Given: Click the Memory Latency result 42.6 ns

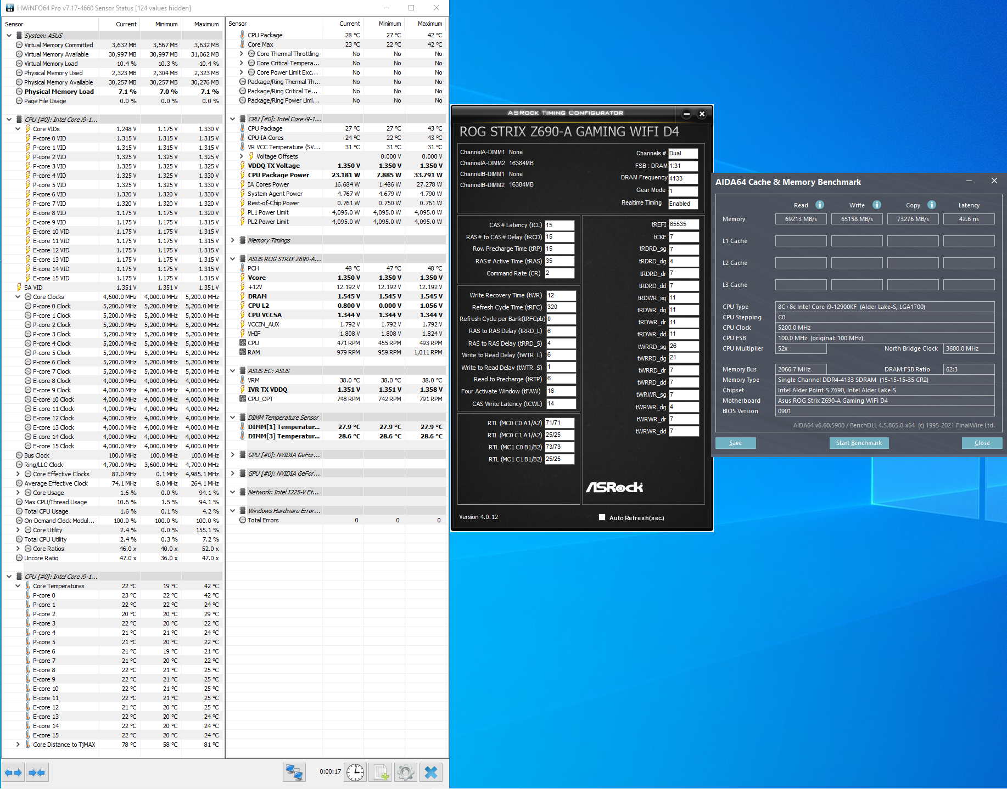Looking at the screenshot, I should [969, 219].
